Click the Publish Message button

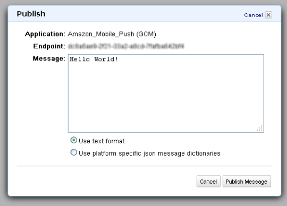[x=247, y=182]
